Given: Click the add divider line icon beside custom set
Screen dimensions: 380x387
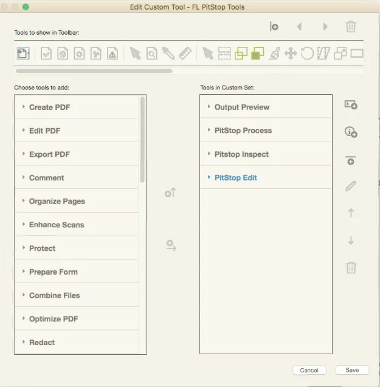Looking at the screenshot, I should tap(351, 160).
